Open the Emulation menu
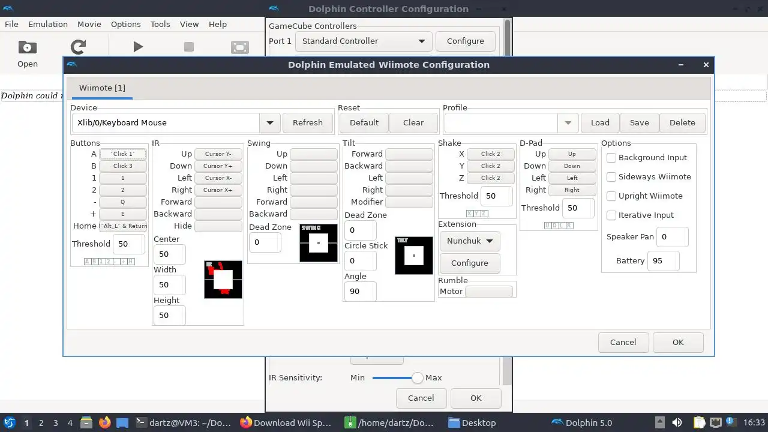This screenshot has width=768, height=432. coord(48,24)
